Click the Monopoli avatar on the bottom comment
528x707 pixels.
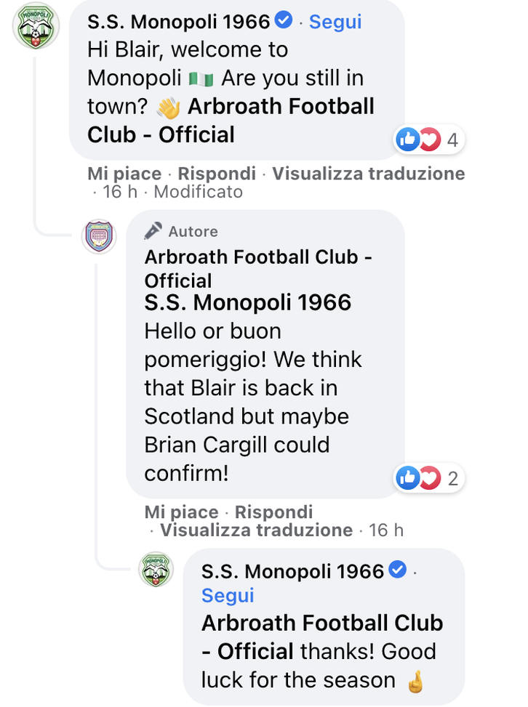(156, 570)
